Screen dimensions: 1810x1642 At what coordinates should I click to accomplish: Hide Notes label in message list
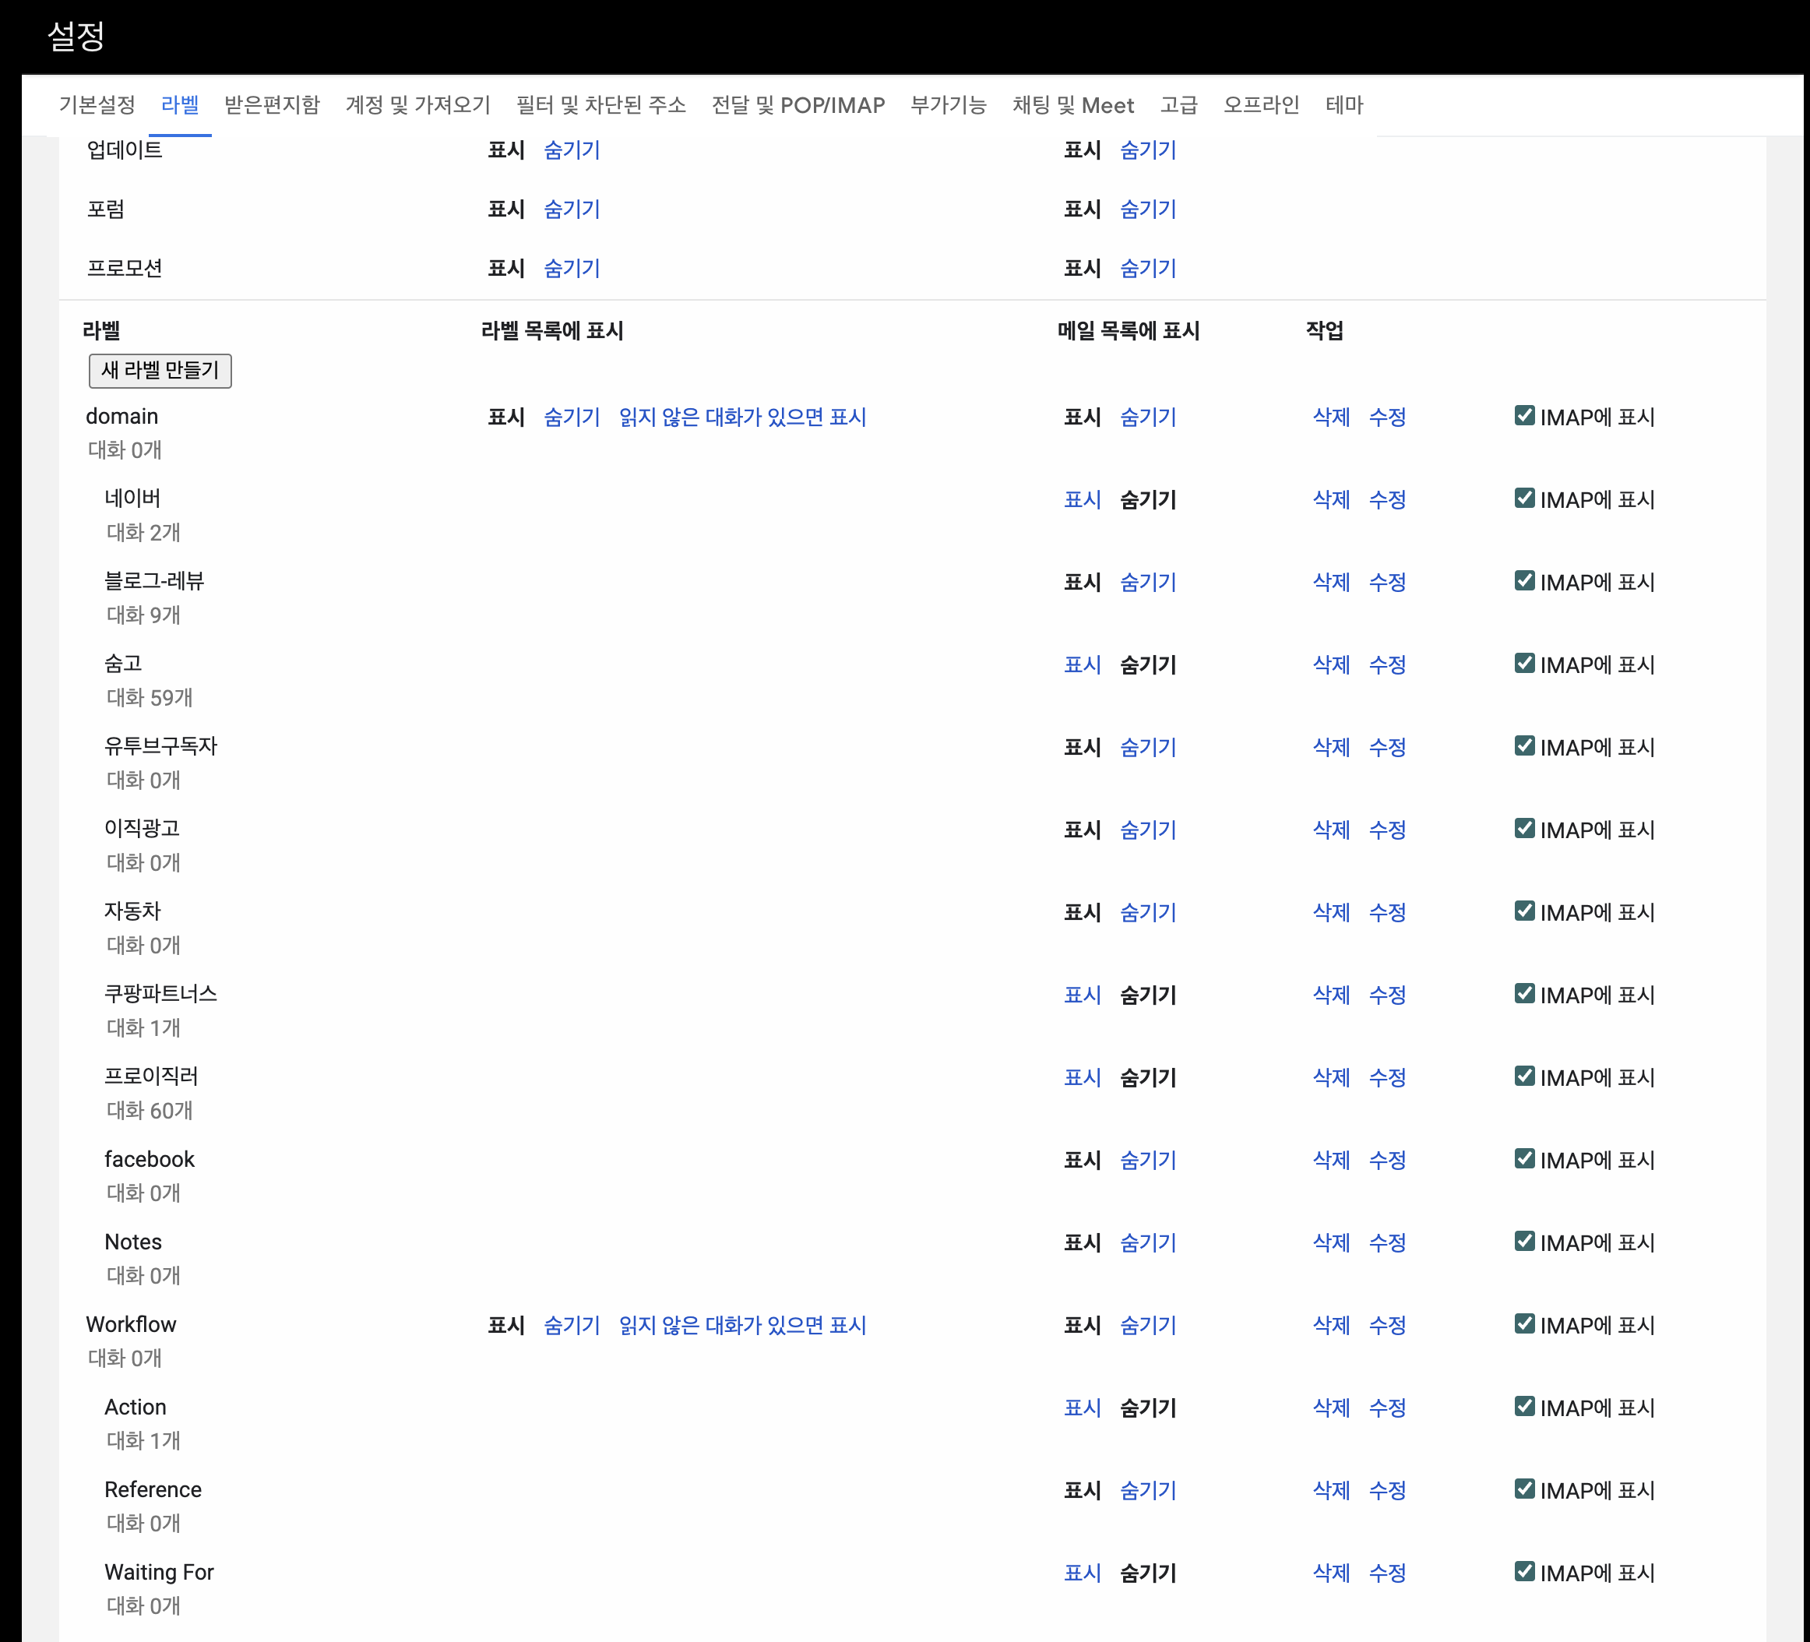click(x=1147, y=1242)
